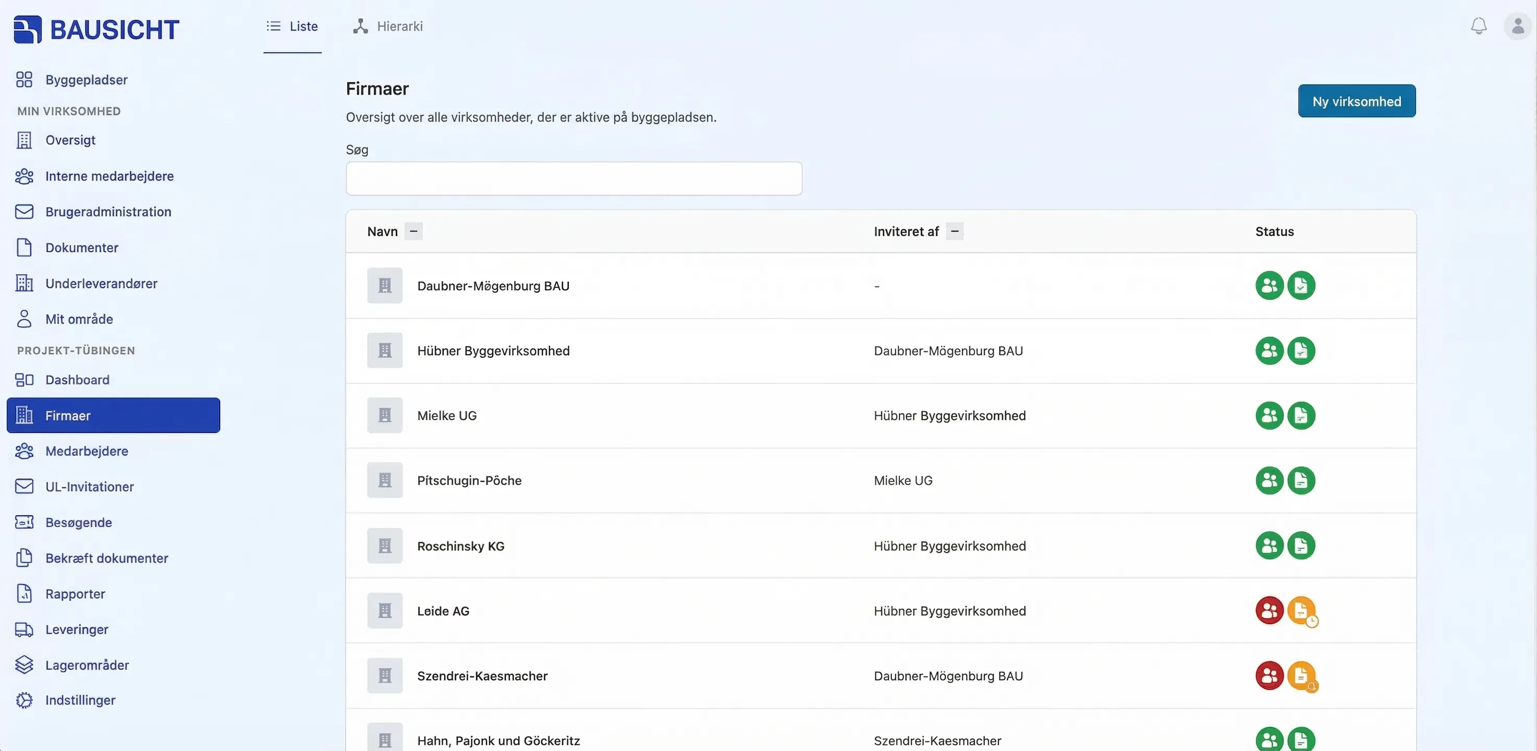Click the notification bell icon
Image resolution: width=1537 pixels, height=751 pixels.
[x=1478, y=26]
